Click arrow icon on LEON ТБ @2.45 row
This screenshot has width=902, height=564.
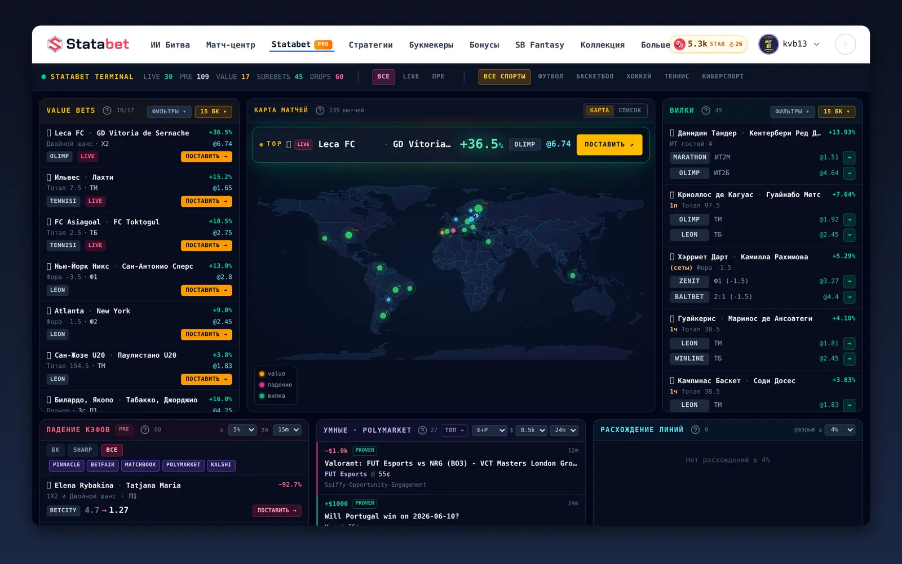(849, 235)
